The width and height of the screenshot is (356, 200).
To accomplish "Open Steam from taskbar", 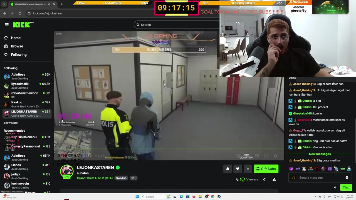I will click(x=219, y=197).
